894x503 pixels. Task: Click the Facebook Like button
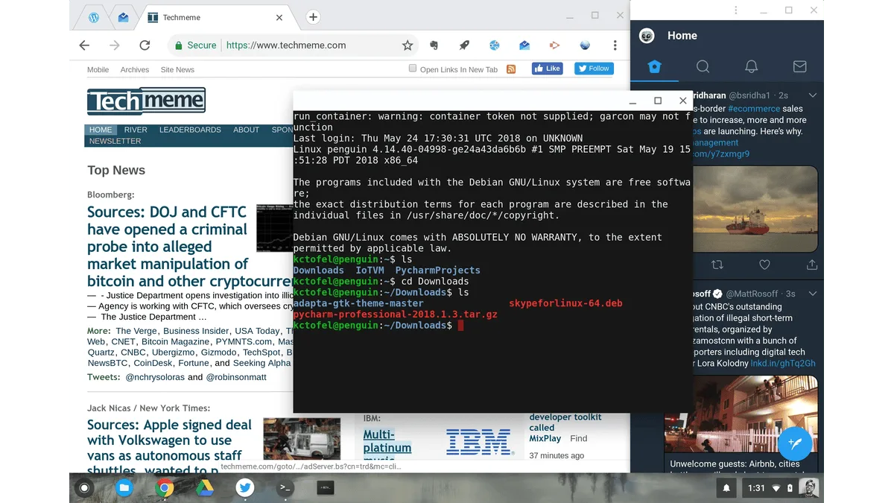click(x=547, y=69)
